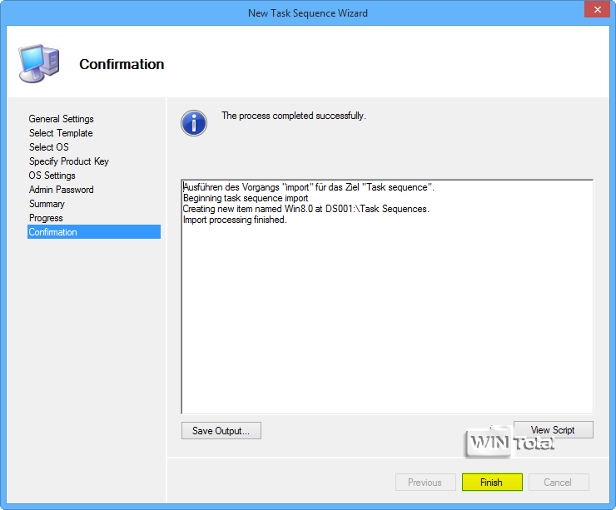Click the Cancel button
This screenshot has height=510, width=616.
click(x=559, y=482)
